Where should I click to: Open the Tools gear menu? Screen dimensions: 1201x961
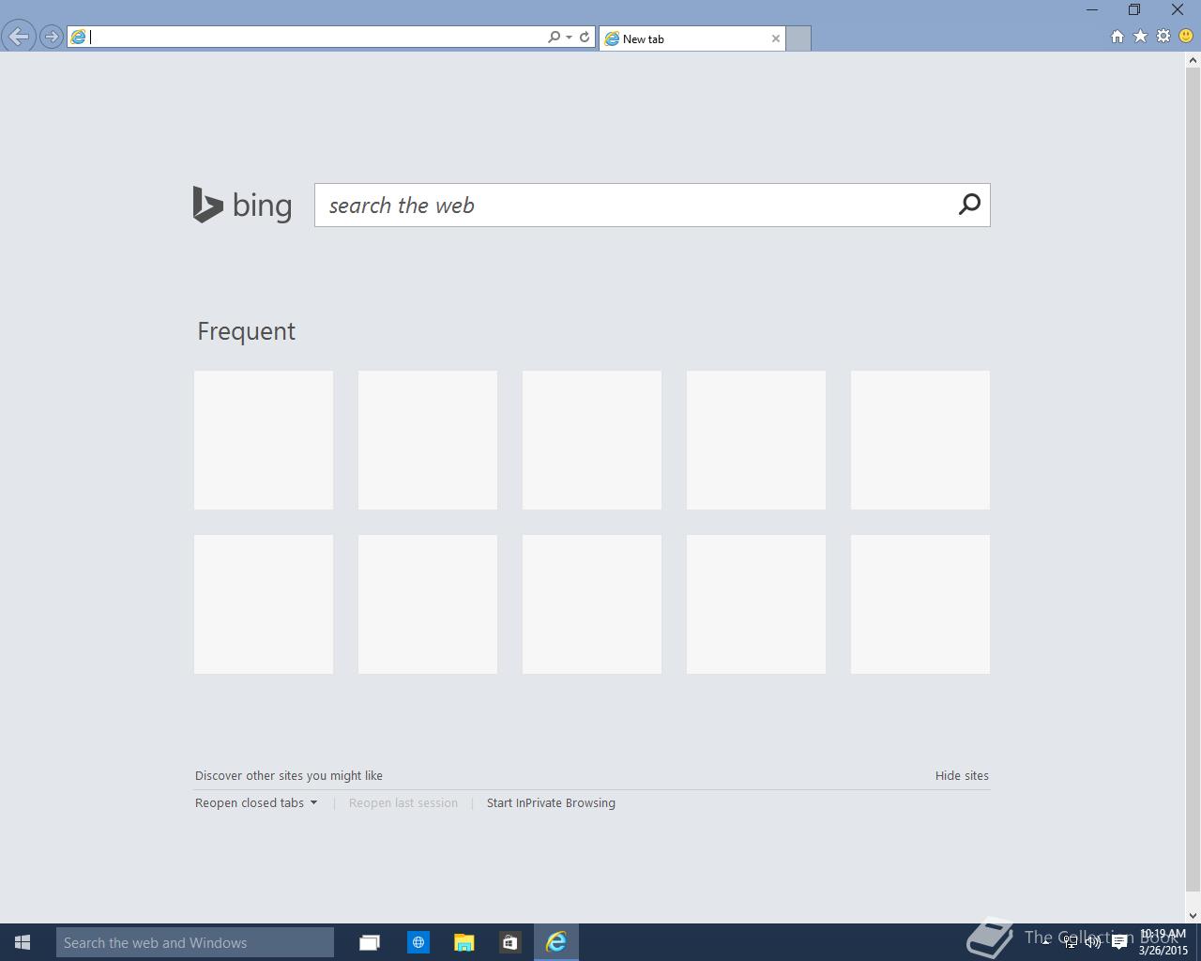(1163, 36)
